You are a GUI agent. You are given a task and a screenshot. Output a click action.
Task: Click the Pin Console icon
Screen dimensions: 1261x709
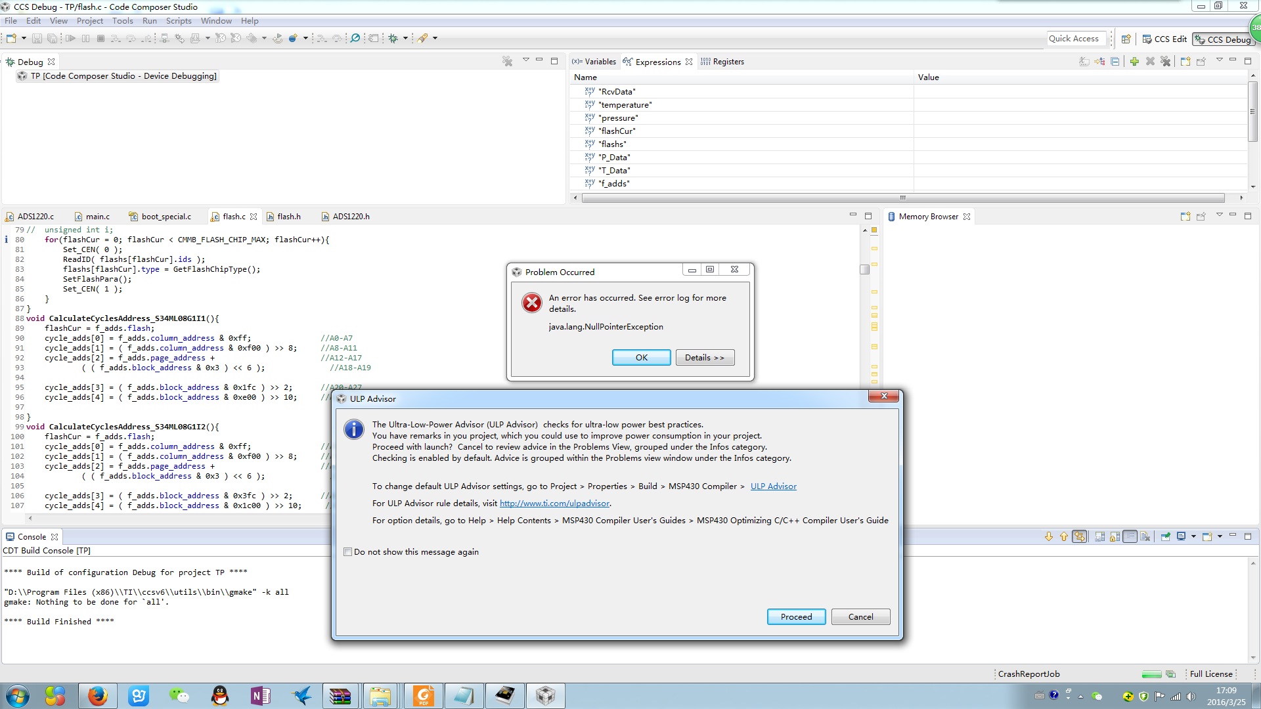pyautogui.click(x=1165, y=536)
